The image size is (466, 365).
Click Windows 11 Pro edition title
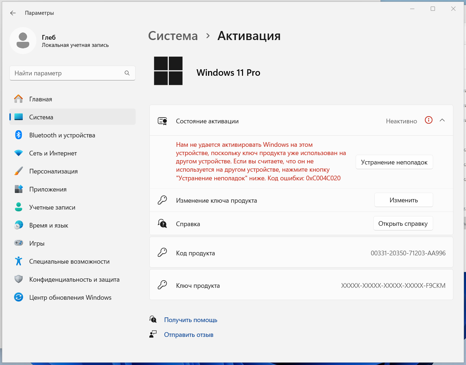pos(228,72)
